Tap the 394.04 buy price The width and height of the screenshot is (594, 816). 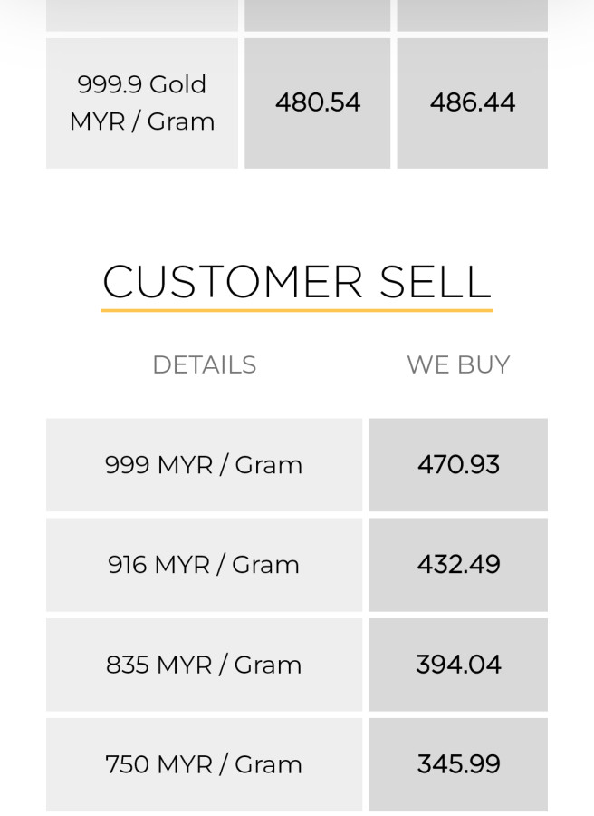pos(458,665)
